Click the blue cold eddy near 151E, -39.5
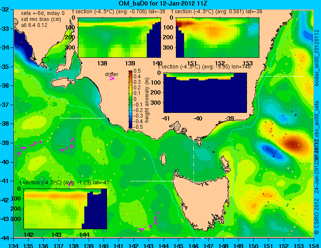The image size is (321, 248). pos(272,152)
